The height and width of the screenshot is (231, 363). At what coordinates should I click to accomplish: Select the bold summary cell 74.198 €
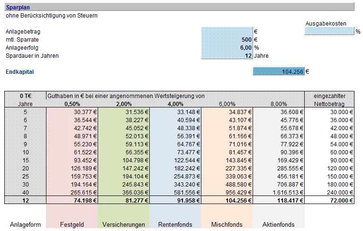72,200
